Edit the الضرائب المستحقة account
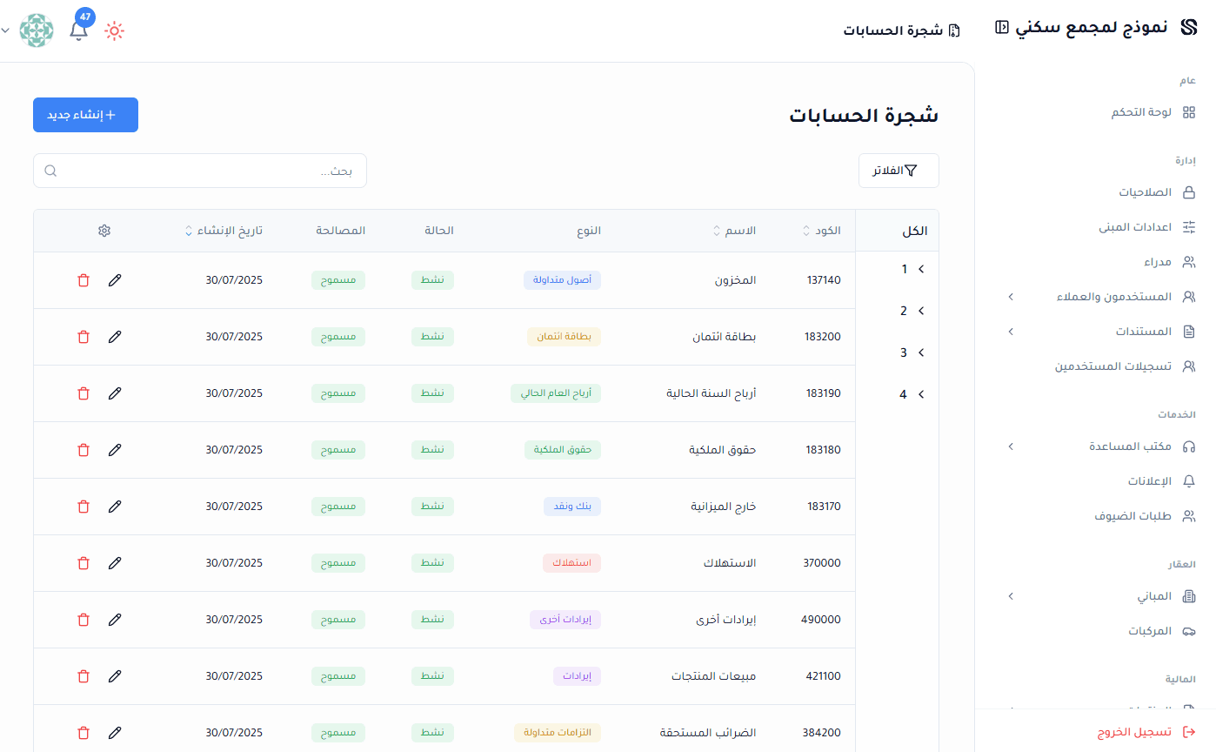This screenshot has height=752, width=1216. click(x=115, y=733)
